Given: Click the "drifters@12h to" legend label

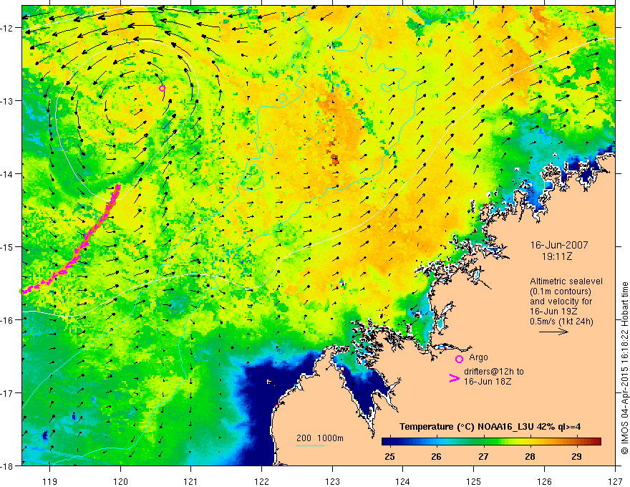Looking at the screenshot, I should (494, 372).
